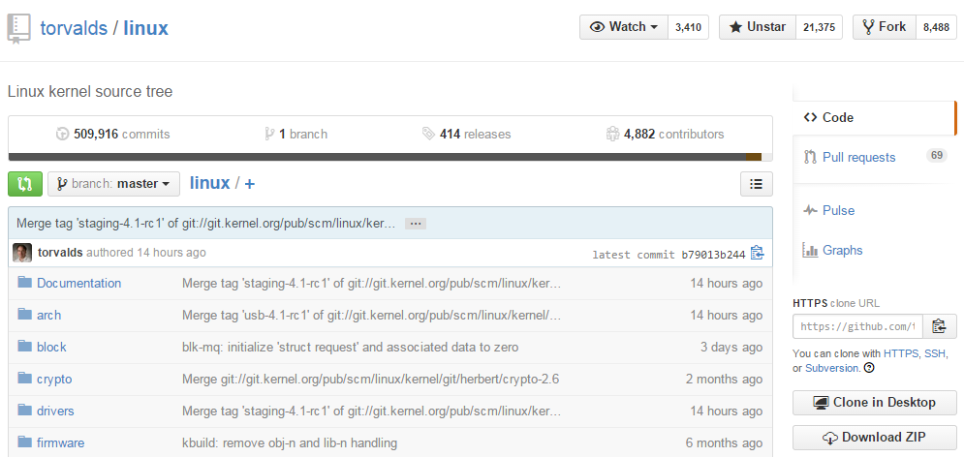Open the firmware folder
The height and width of the screenshot is (457, 964).
60,442
